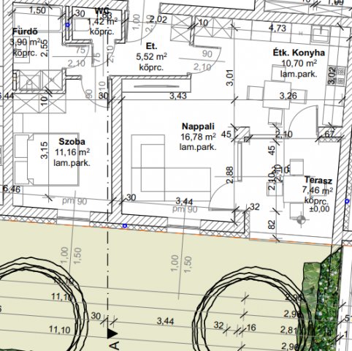Select the terrace level marker symbol

(301, 220)
